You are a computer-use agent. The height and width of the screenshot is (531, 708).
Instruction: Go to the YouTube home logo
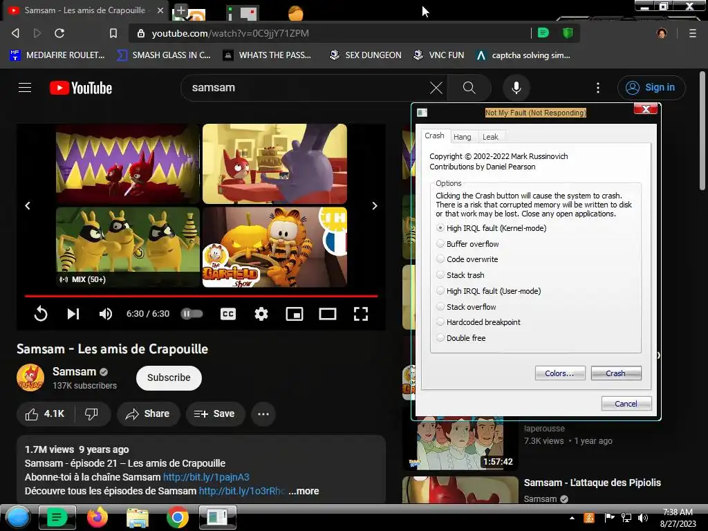[81, 88]
